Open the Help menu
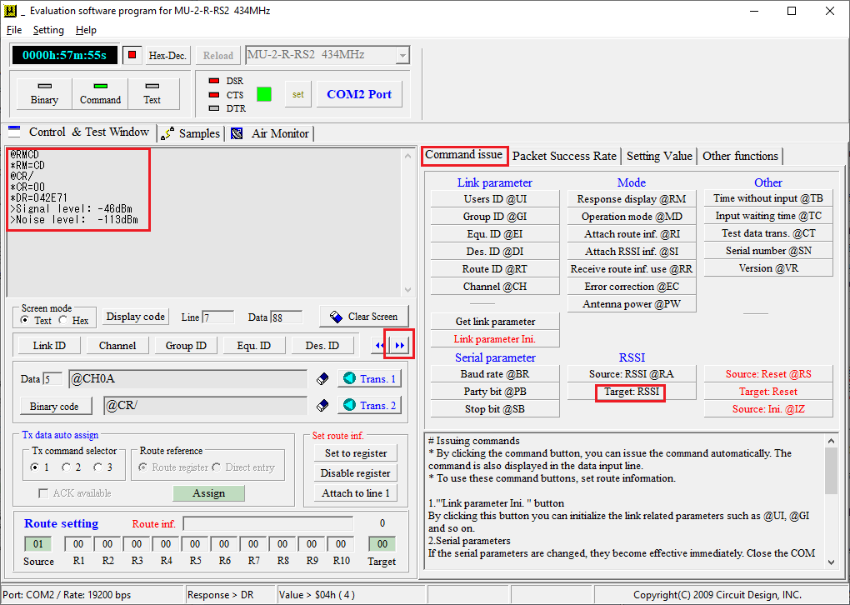850x605 pixels. pos(86,30)
